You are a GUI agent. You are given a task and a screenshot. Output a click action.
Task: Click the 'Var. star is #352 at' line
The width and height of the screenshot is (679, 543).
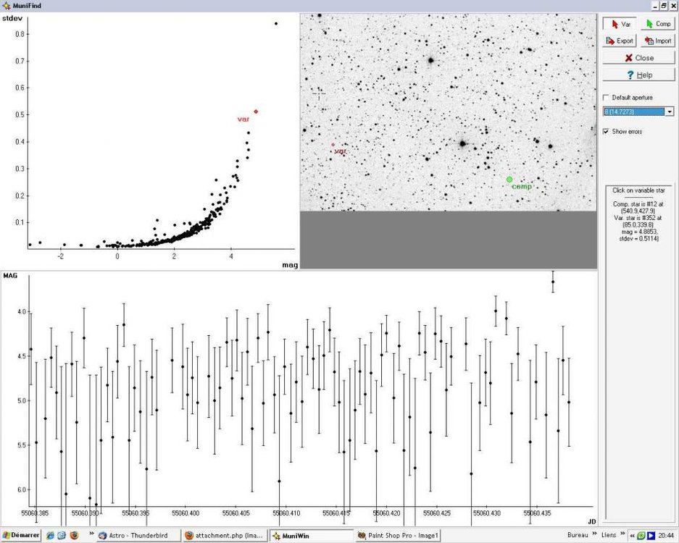(638, 218)
